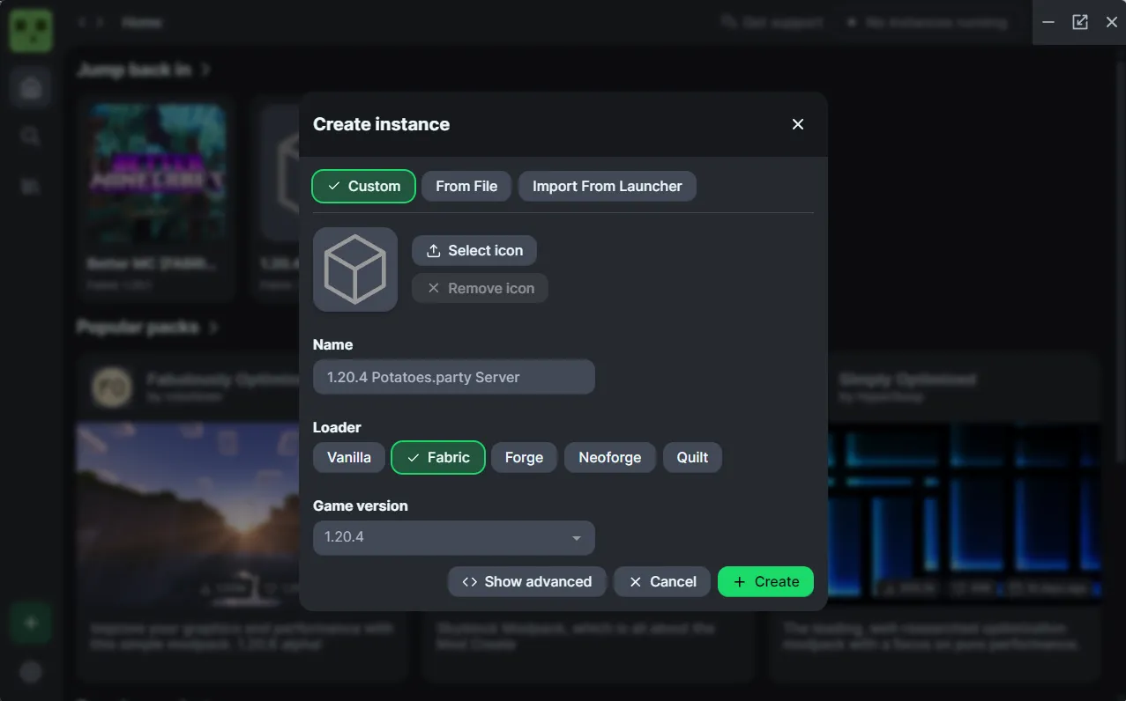Select the Quilt loader
This screenshot has height=701, width=1126.
coord(692,457)
